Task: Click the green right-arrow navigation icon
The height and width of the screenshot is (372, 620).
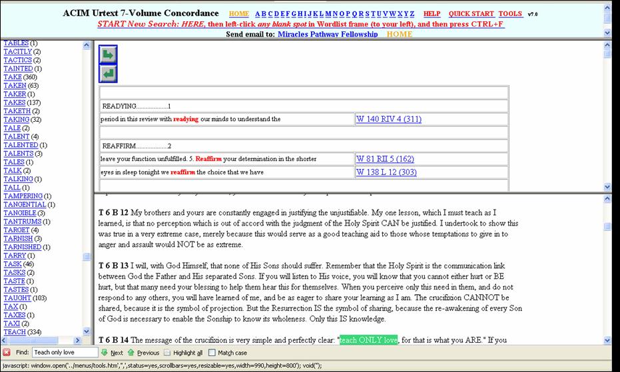Action: tap(109, 54)
